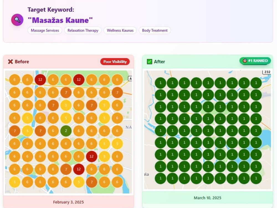Select the Body Treatment tag
This screenshot has width=277, height=208.
click(155, 31)
